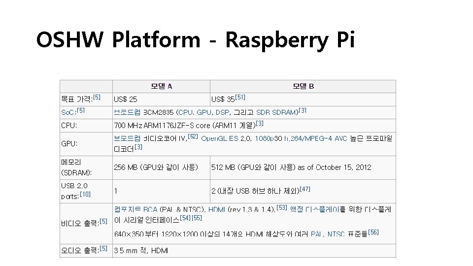Open reference [10] beside USB 2.0 ports
Screen dimensions: 473x266
point(85,194)
